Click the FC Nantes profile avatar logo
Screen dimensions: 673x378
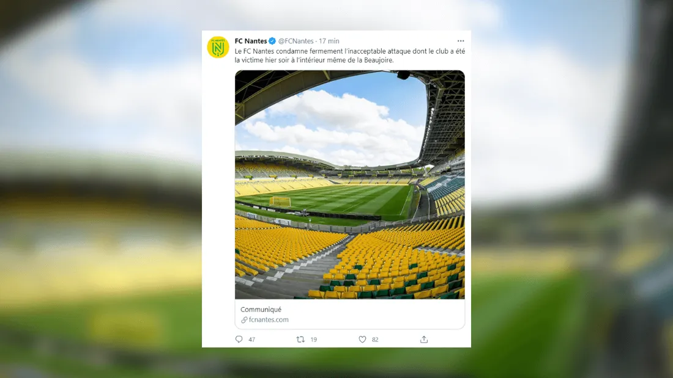218,48
